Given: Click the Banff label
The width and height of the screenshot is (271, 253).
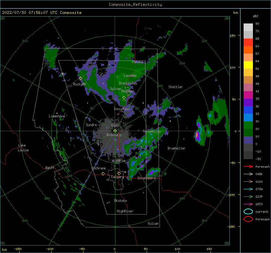Looking at the screenshot, I should point(50,168).
